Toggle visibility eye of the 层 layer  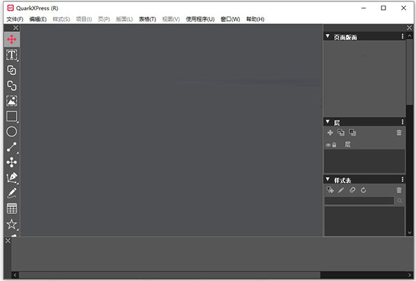(x=328, y=145)
